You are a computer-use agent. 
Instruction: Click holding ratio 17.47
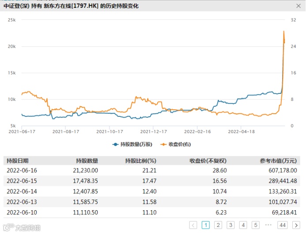click(149, 181)
